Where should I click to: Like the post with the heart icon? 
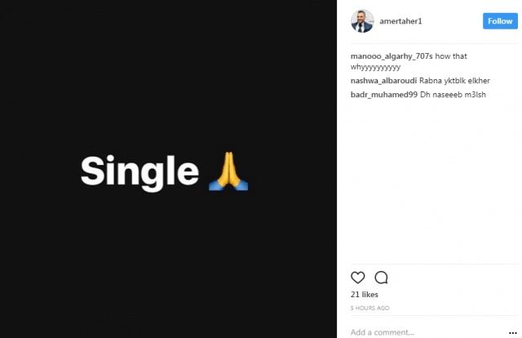[357, 277]
